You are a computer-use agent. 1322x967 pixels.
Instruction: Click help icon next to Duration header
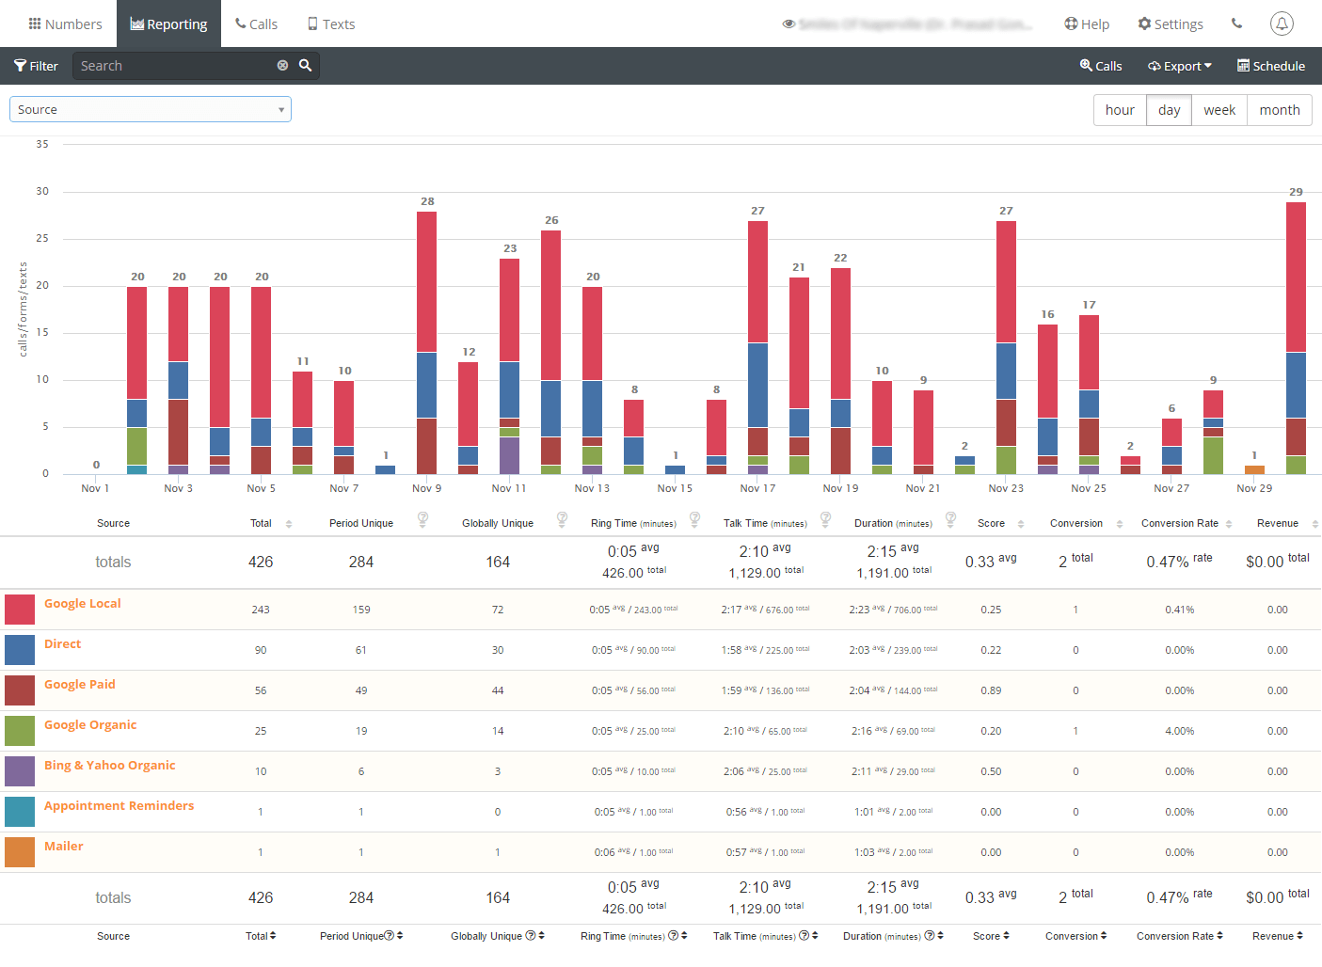coord(950,518)
